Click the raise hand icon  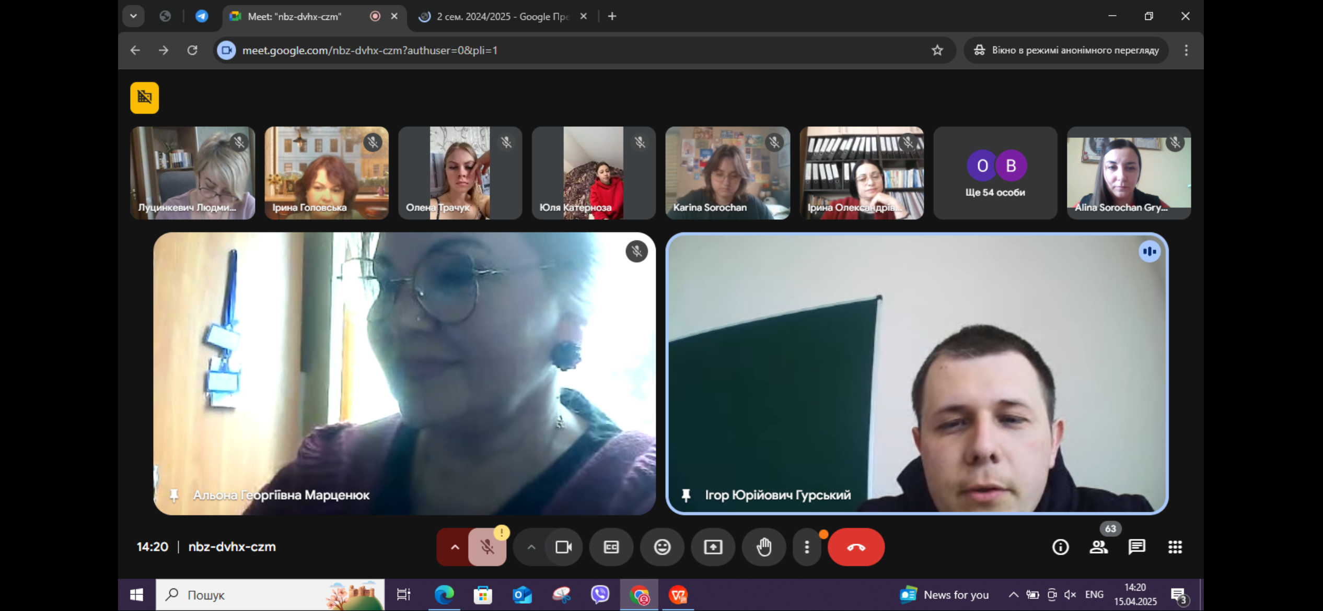click(763, 547)
